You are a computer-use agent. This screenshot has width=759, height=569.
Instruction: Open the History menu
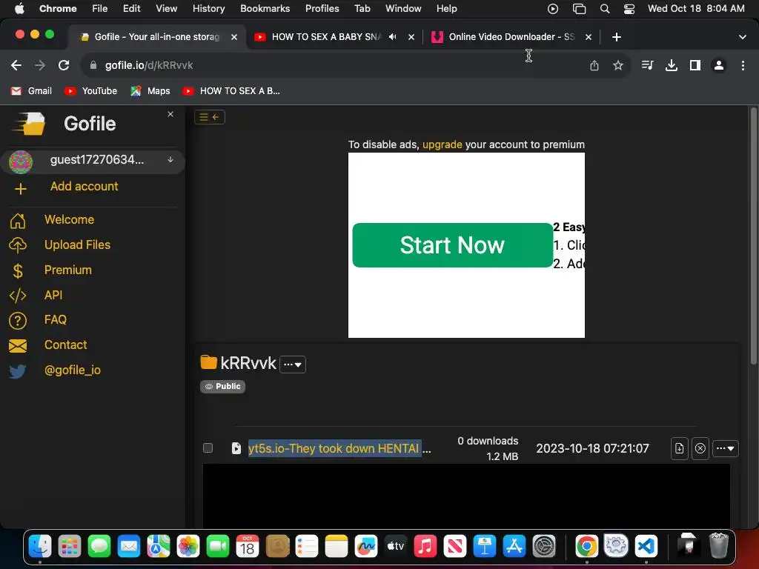click(x=208, y=9)
